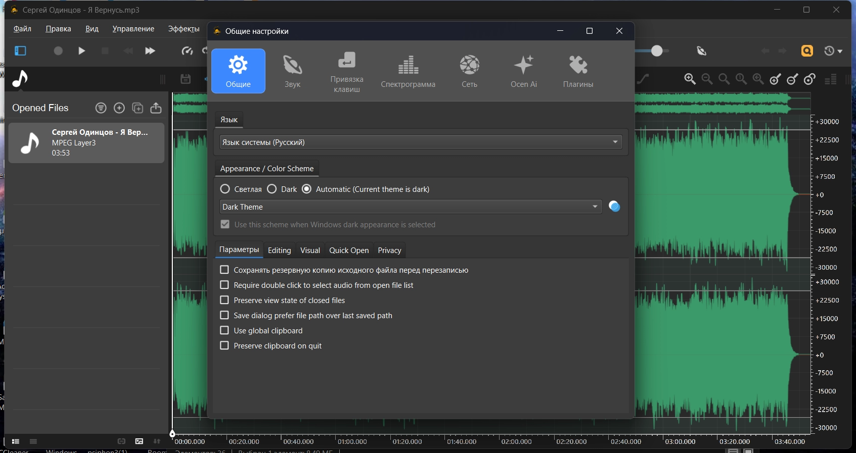This screenshot has height=453, width=856.
Task: Click the blue color scheme swatch
Action: (614, 207)
